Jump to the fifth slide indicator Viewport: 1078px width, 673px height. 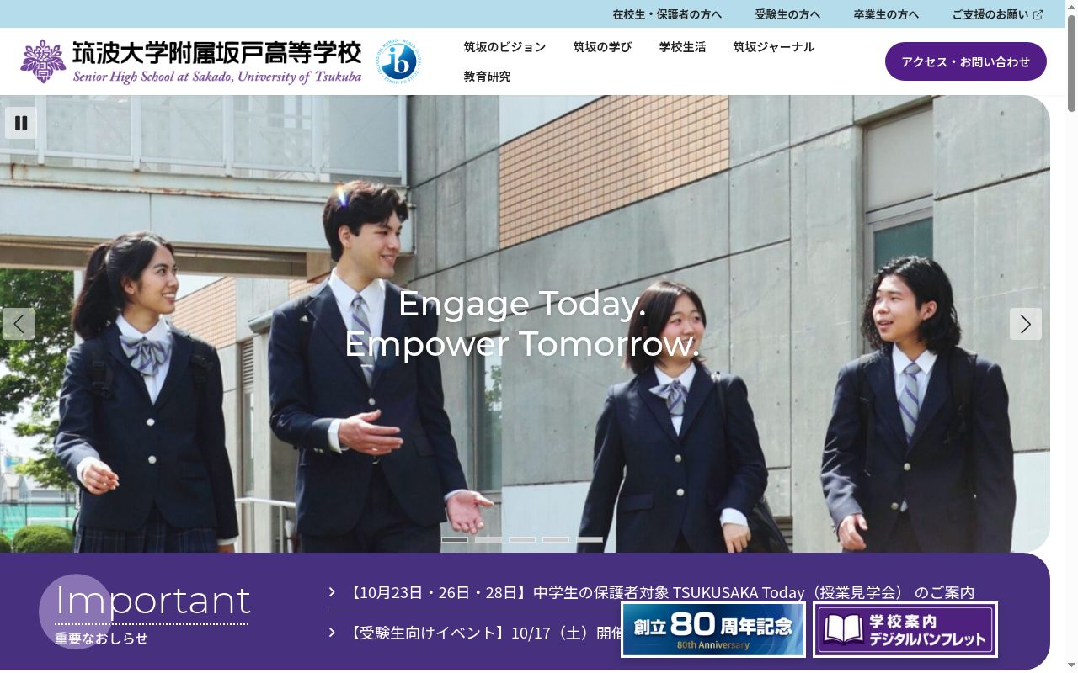coord(590,539)
